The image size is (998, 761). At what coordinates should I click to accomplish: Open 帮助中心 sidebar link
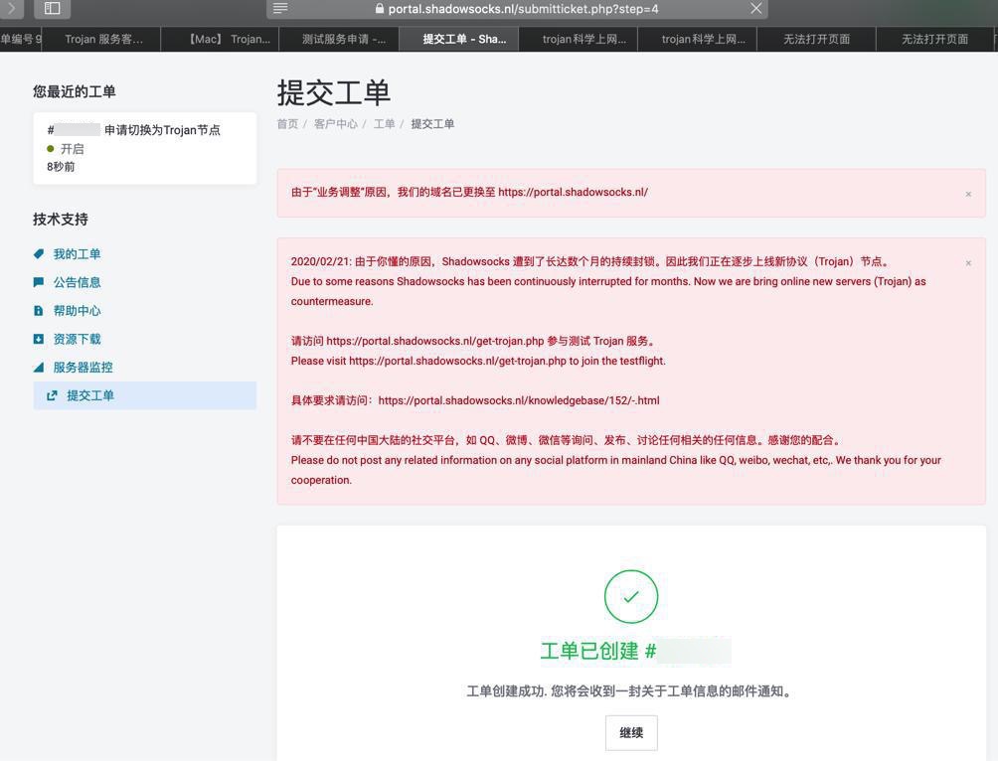tap(77, 311)
